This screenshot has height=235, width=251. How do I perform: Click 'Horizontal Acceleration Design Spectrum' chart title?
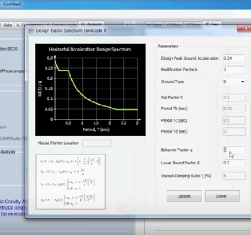click(90, 49)
